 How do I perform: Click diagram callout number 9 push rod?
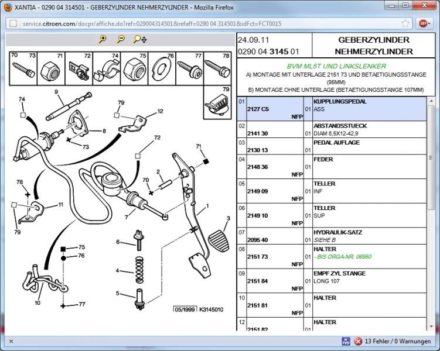(56, 92)
